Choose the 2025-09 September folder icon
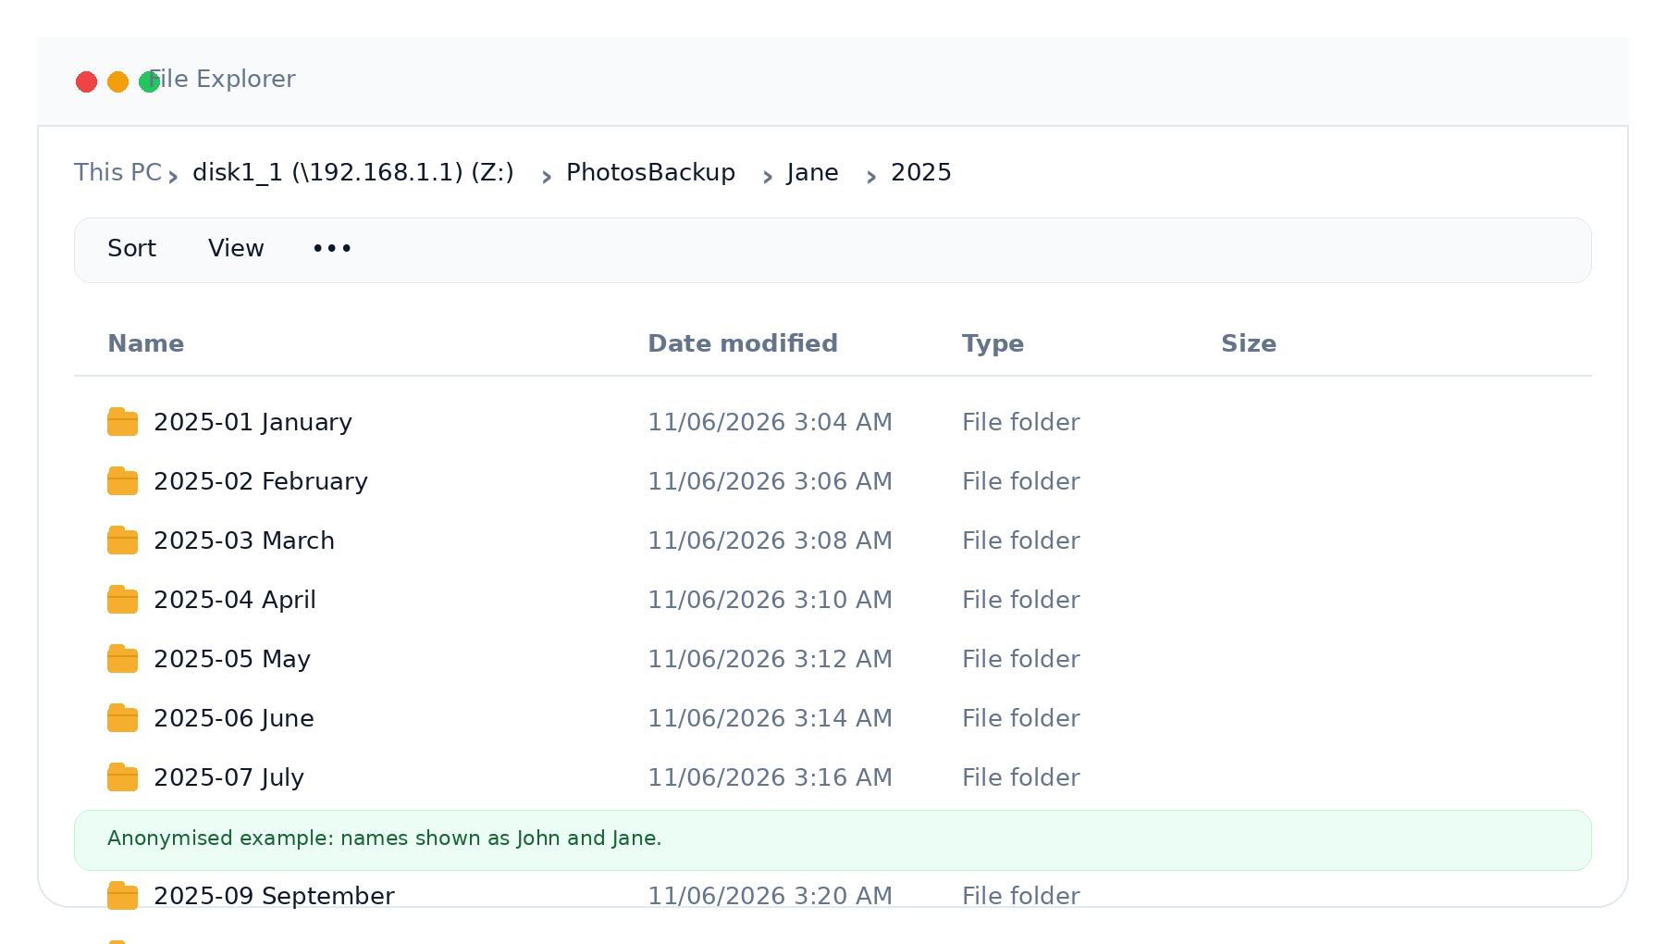Image resolution: width=1665 pixels, height=944 pixels. pos(122,896)
